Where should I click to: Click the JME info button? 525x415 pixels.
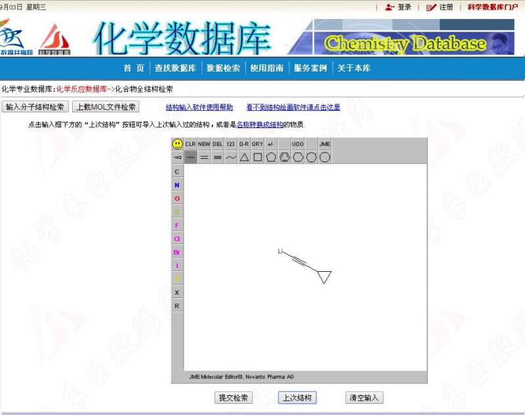(x=324, y=144)
